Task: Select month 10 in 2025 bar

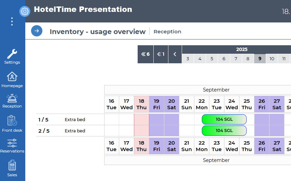Action: pos(272,59)
